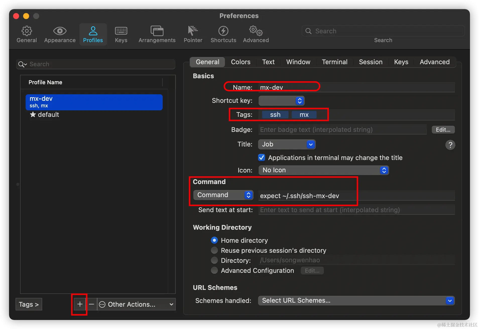
Task: Select the ssh tag token
Action: click(275, 115)
